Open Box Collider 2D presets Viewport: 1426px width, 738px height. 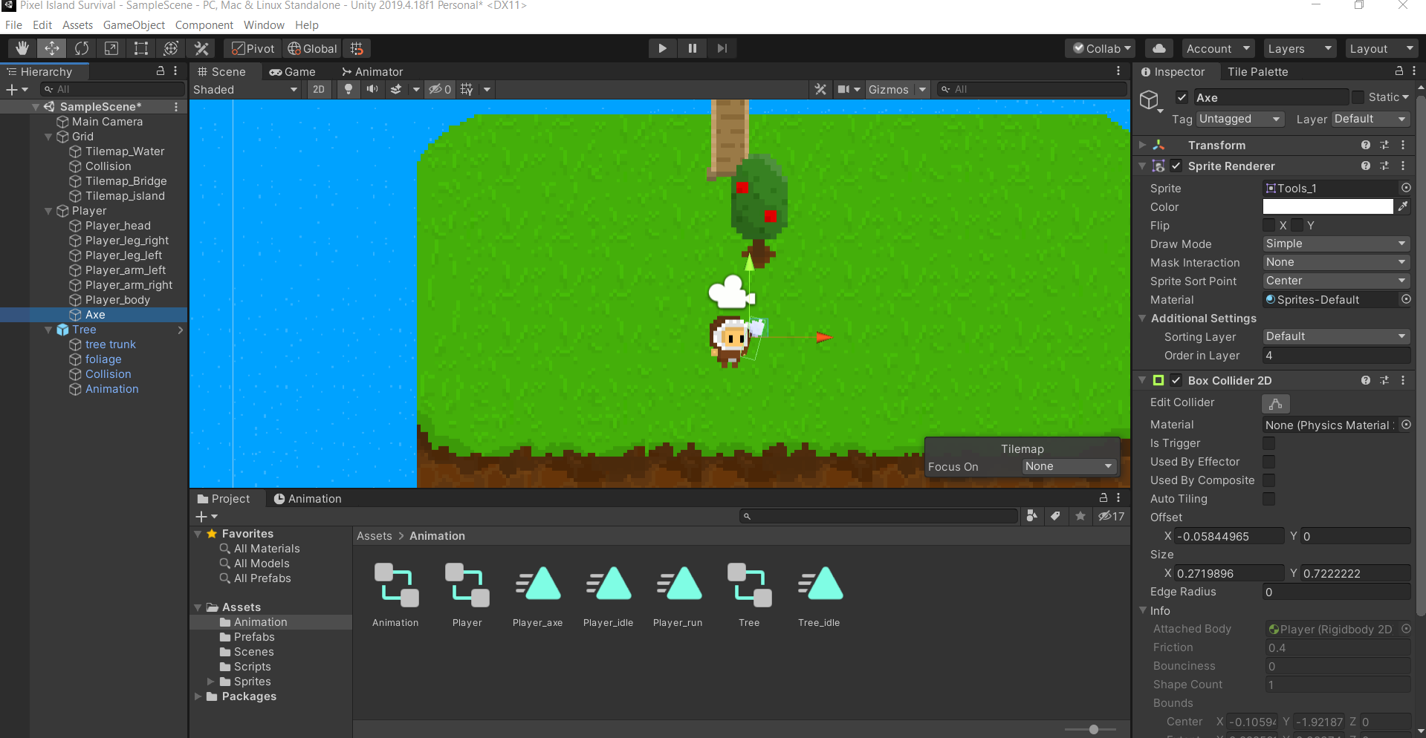(x=1384, y=380)
